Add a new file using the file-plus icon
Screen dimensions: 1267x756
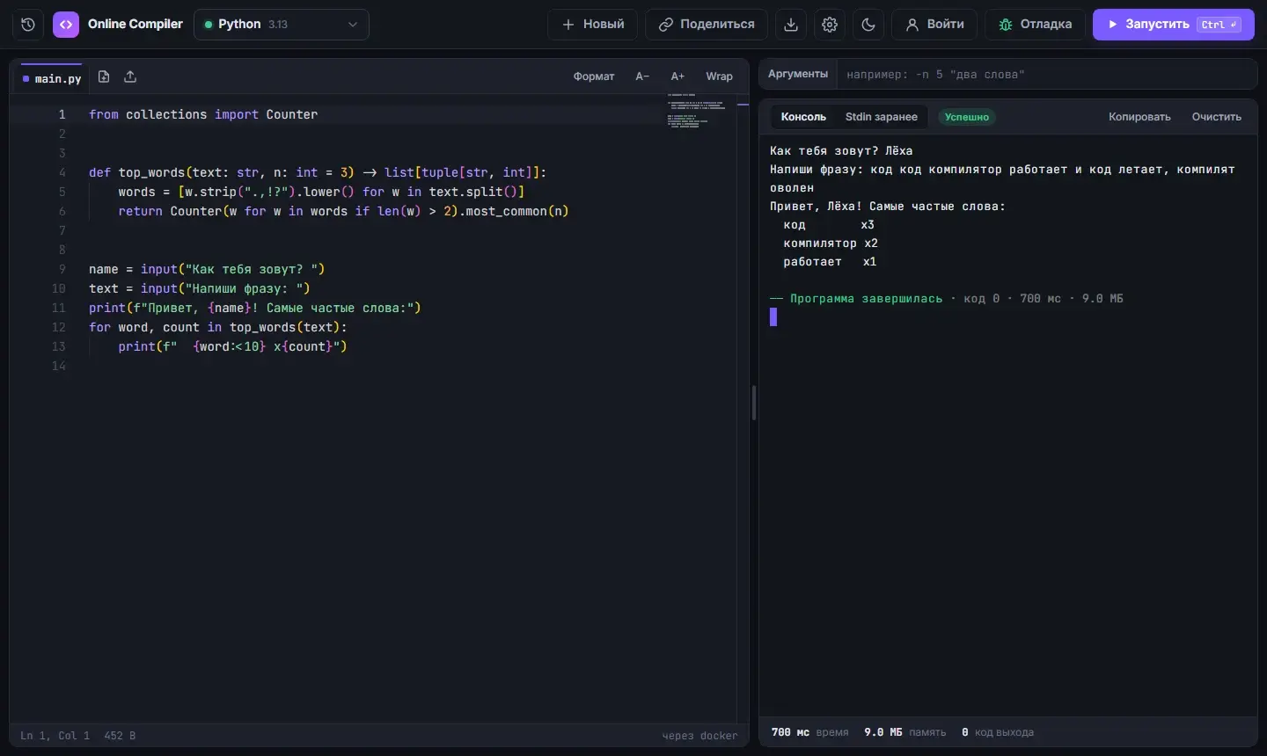[x=104, y=77]
